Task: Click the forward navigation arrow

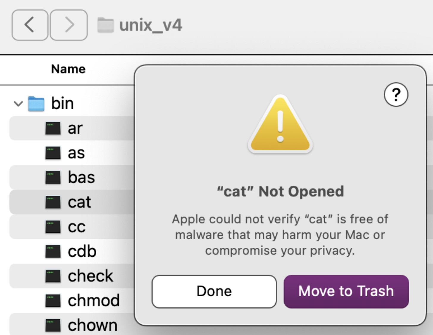Action: pyautogui.click(x=69, y=25)
